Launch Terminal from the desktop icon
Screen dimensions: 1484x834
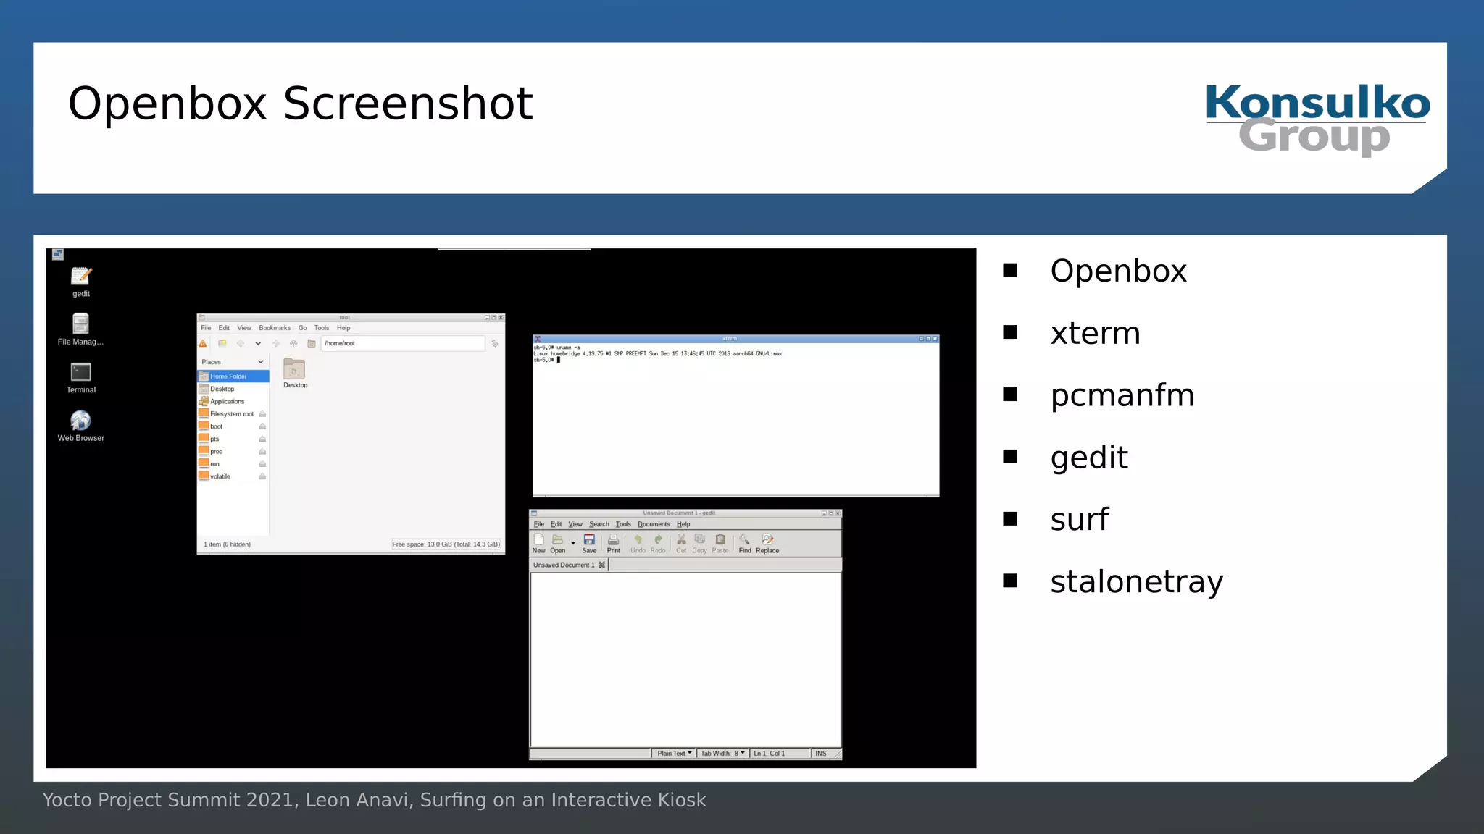[x=80, y=373]
